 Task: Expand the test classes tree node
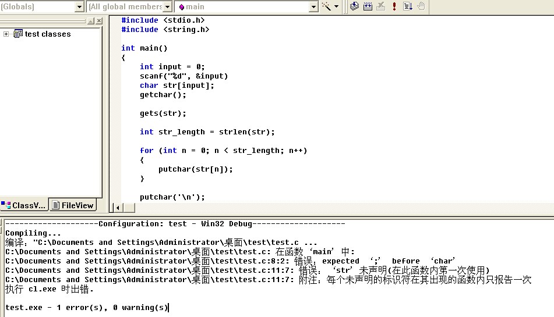pos(6,34)
